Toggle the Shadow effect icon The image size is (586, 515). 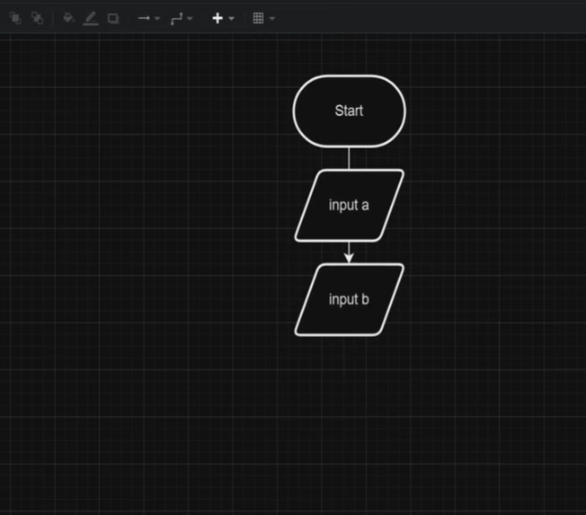(113, 18)
